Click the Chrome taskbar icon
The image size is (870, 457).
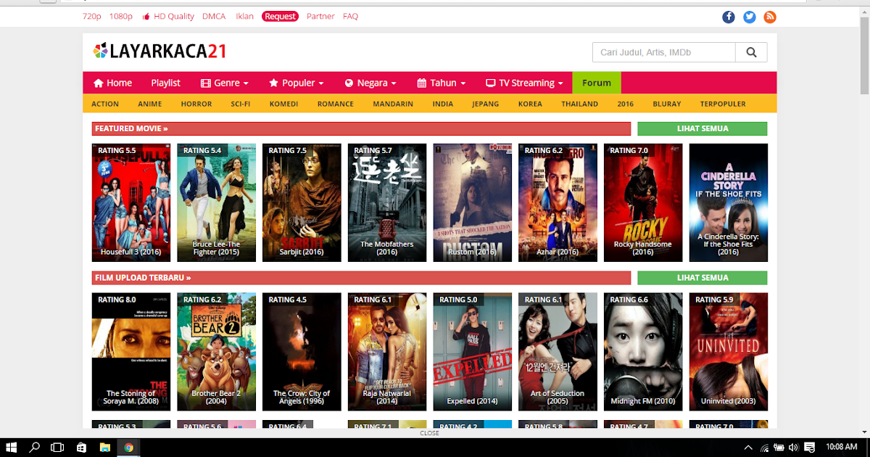click(x=128, y=447)
